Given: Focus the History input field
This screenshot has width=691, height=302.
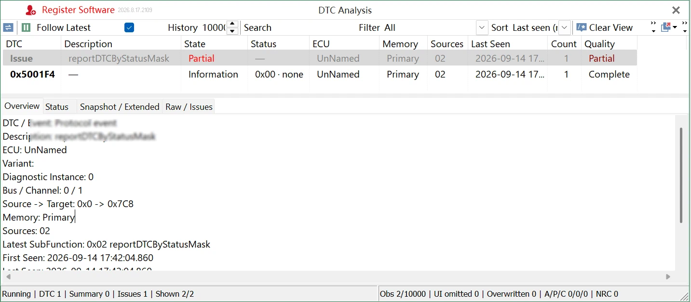Looking at the screenshot, I should click(x=214, y=27).
